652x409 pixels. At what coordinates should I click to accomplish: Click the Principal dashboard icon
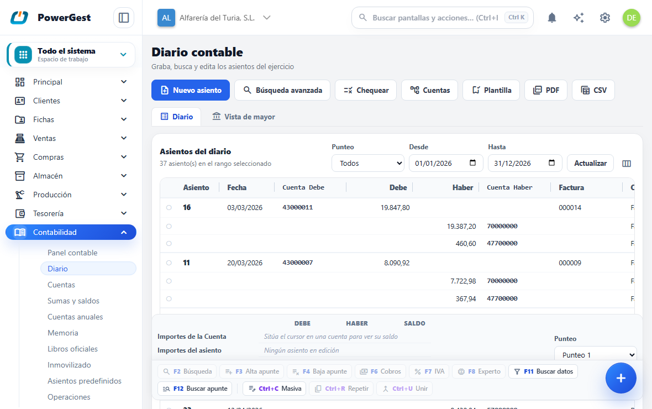(20, 82)
